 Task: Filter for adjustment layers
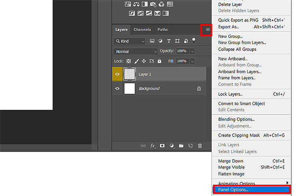coord(160,41)
